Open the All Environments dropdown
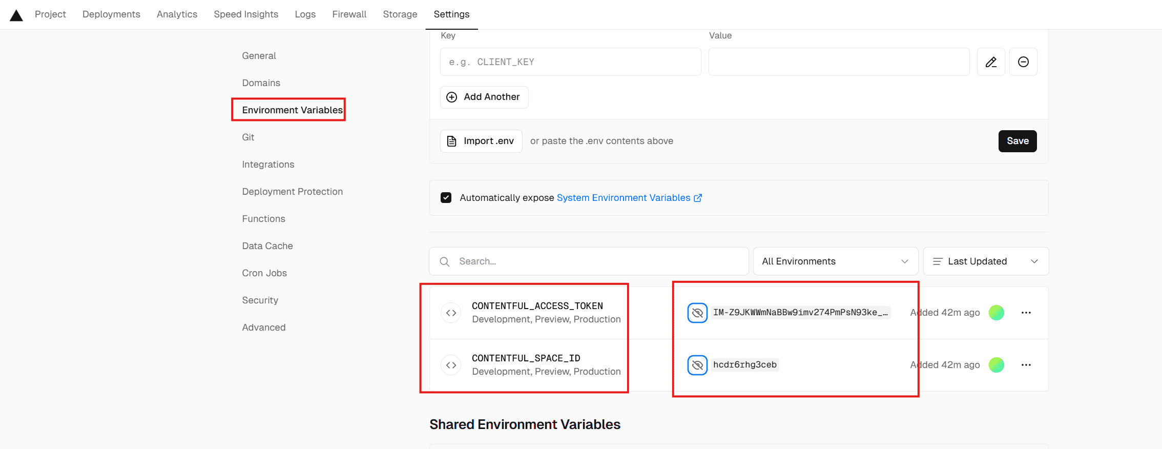The width and height of the screenshot is (1162, 449). (835, 261)
